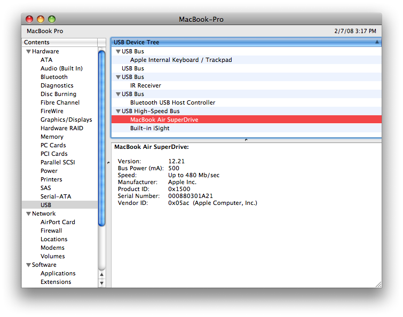The image size is (403, 317).
Task: Open the Memory section
Action: 52,137
